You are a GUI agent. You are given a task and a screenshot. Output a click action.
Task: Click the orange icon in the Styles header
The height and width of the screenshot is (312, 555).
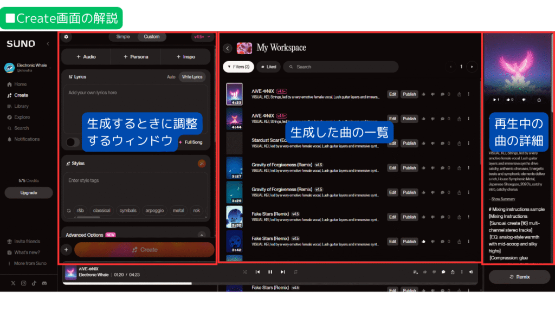coord(202,164)
